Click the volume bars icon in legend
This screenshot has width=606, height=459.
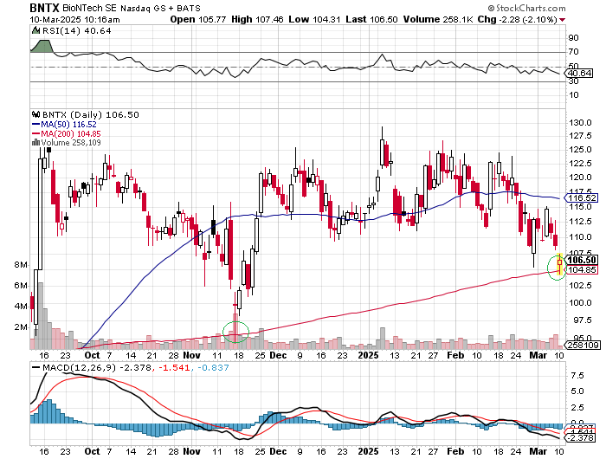coord(36,142)
